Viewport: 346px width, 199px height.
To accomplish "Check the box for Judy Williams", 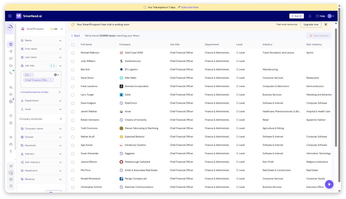I will pos(73,61).
